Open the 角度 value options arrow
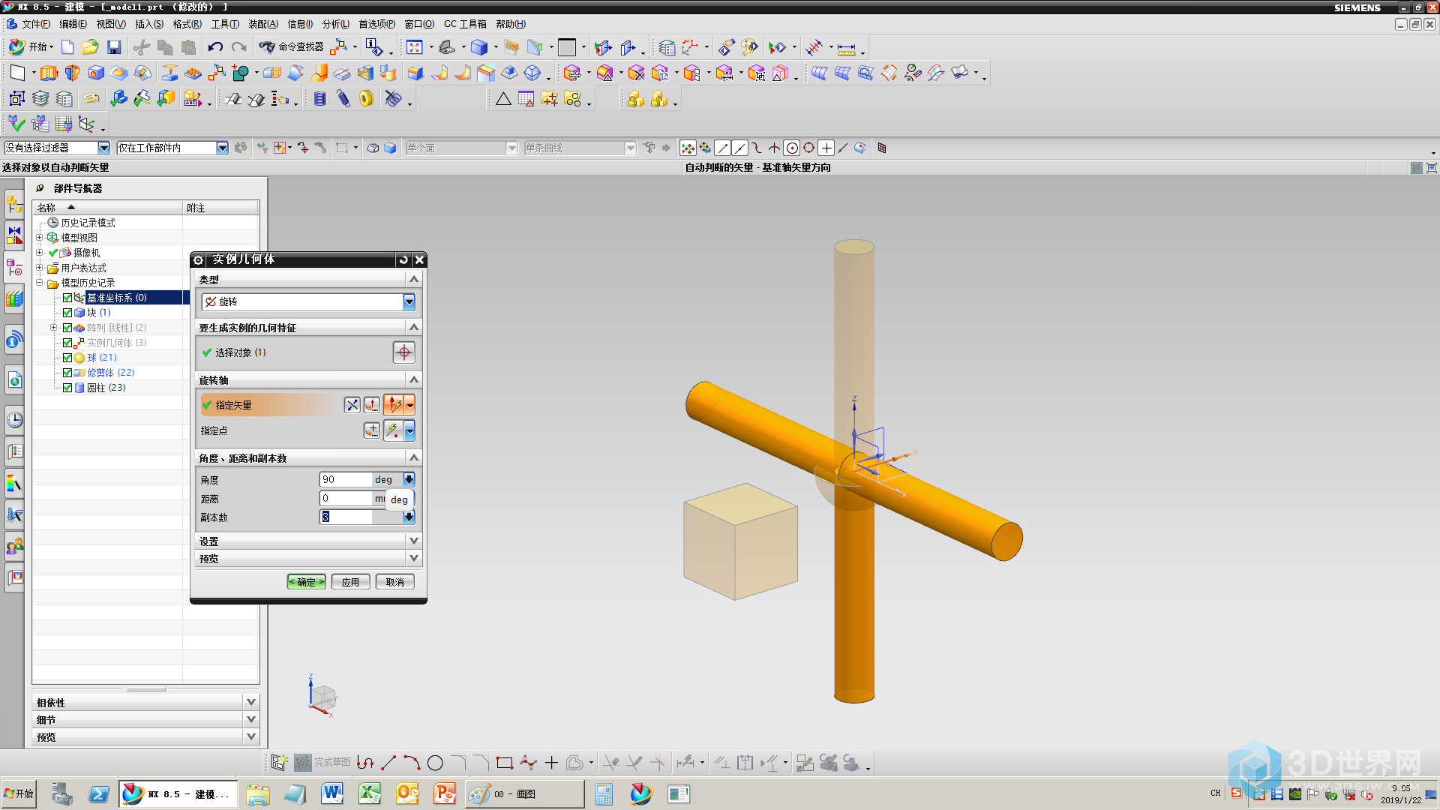 pos(409,479)
